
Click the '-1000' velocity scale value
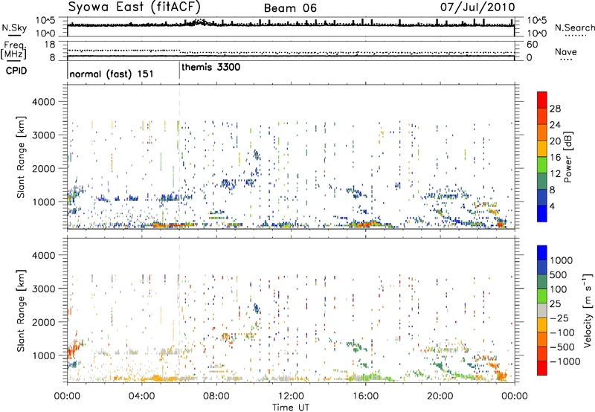[565, 361]
